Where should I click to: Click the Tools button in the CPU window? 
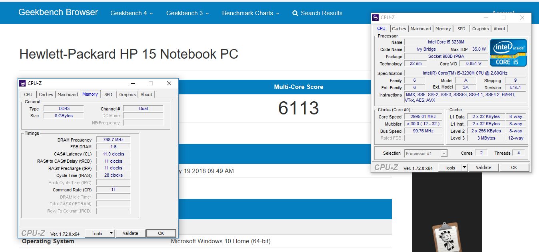pos(450,167)
